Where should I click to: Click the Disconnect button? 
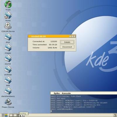[x=67, y=47]
